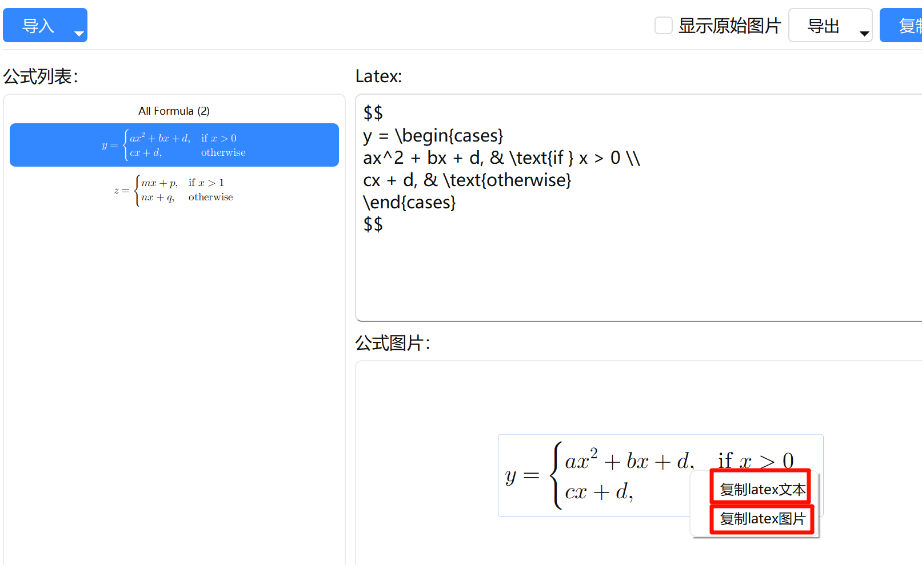
Task: Click the \begin{cases} line in Latex editor
Action: click(433, 136)
